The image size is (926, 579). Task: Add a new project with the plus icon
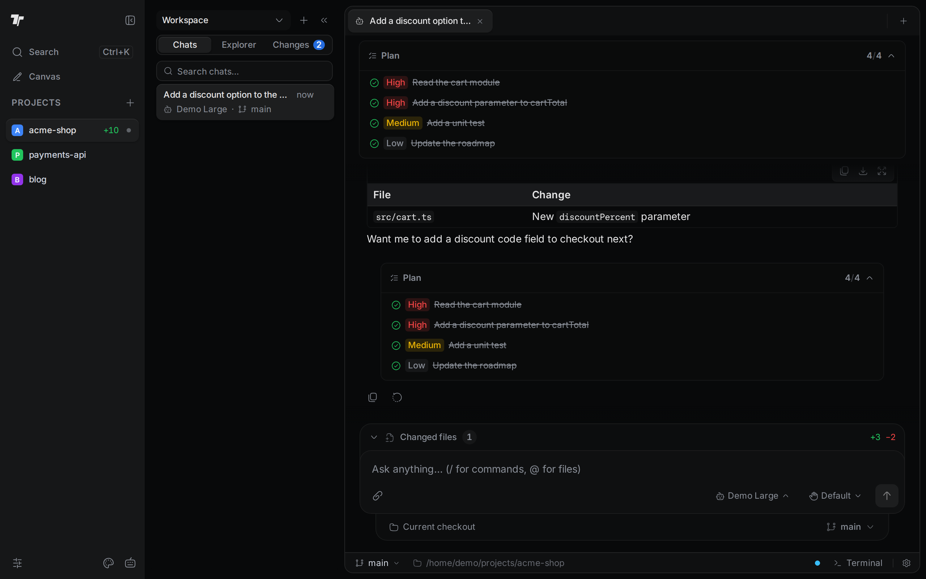[130, 103]
